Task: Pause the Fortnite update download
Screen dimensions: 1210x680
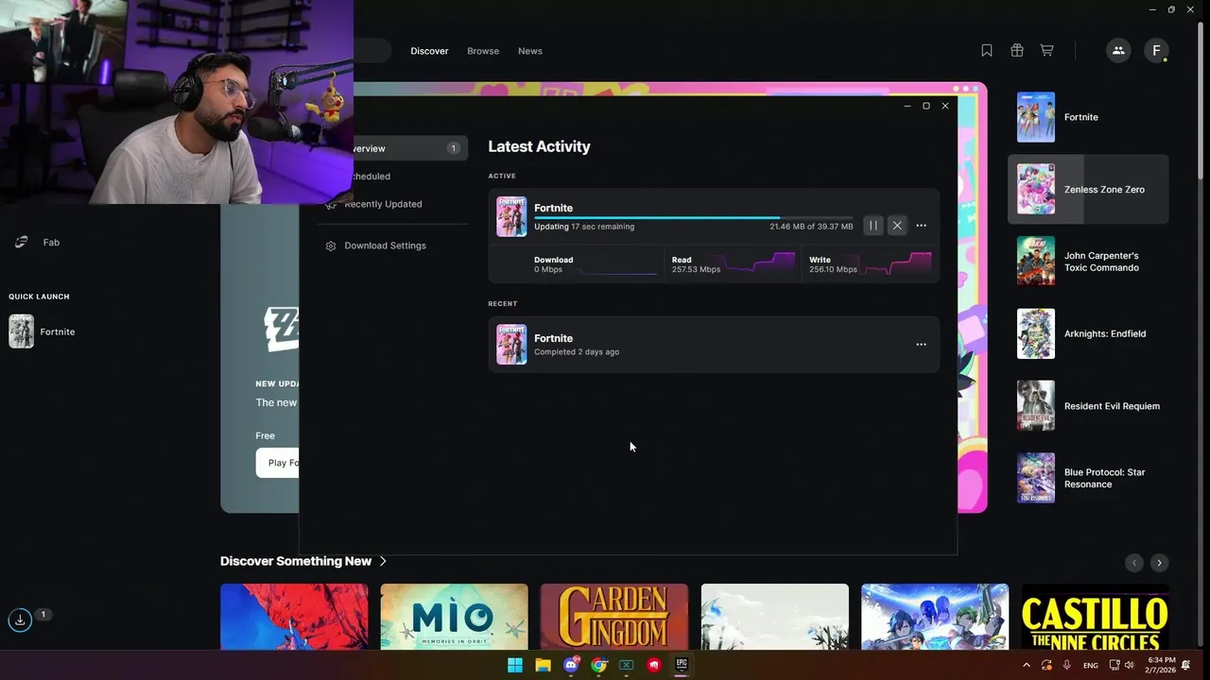Action: (x=873, y=226)
